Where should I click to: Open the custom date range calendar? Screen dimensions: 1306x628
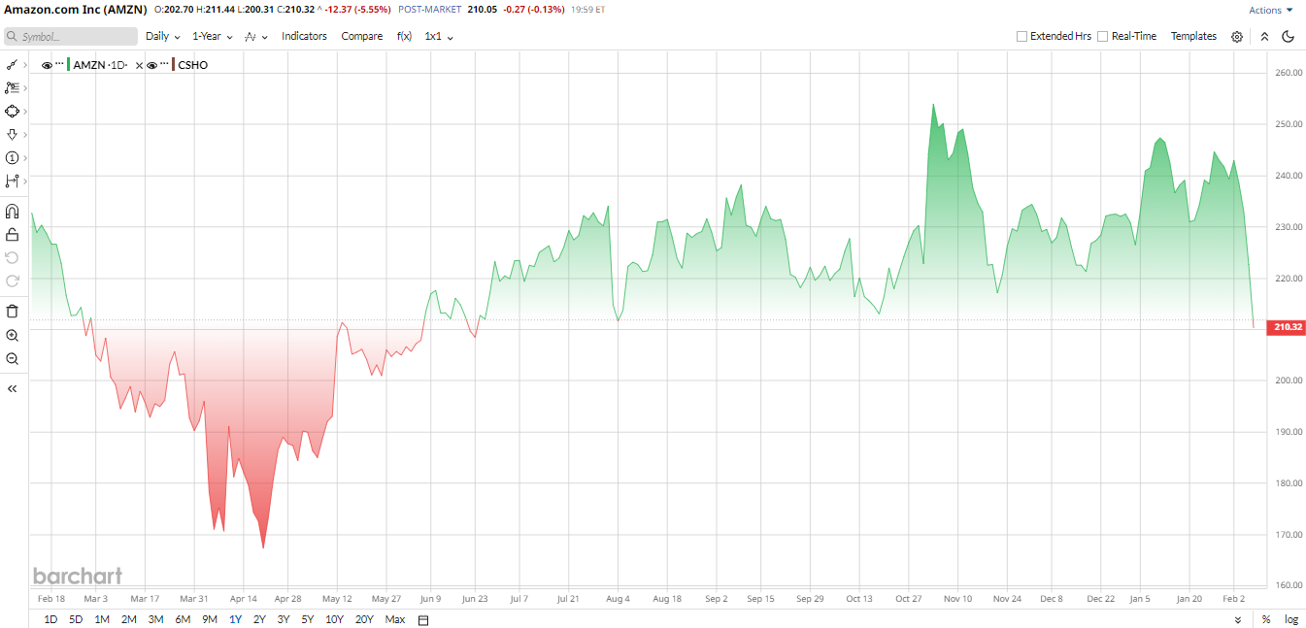click(423, 619)
